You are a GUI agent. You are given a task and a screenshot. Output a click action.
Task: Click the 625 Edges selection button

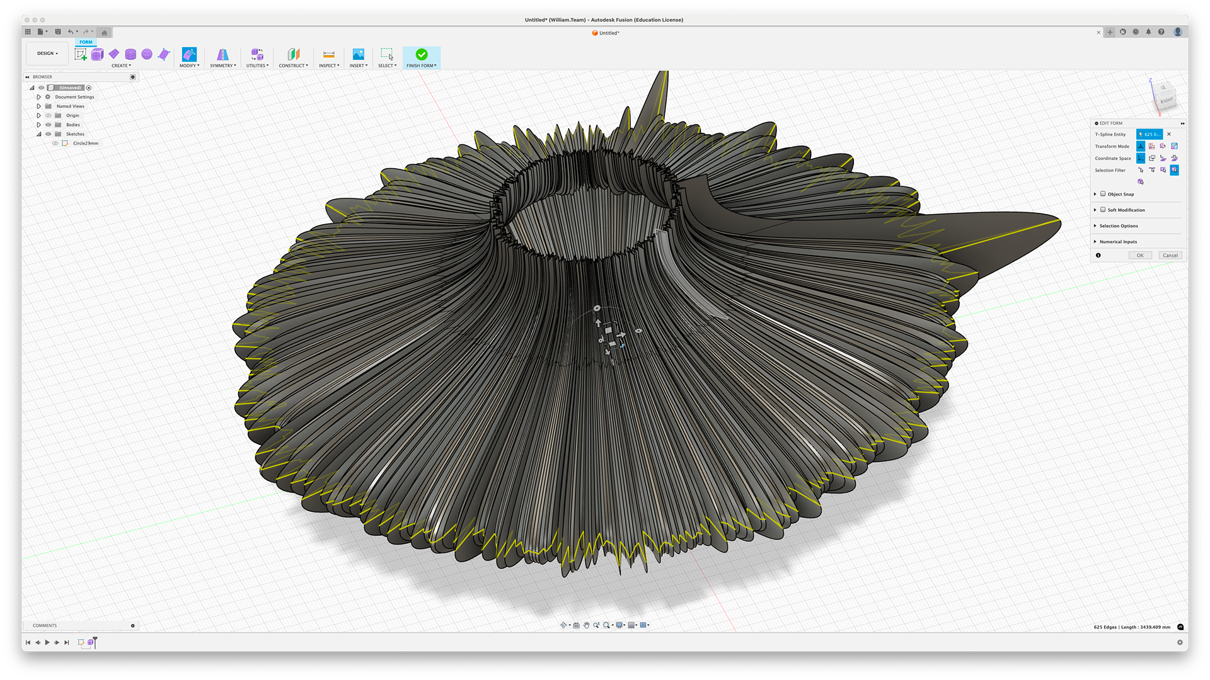1149,134
